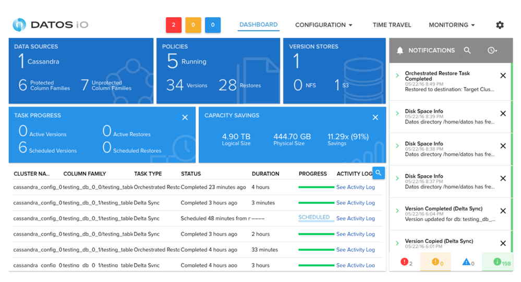This screenshot has height=282, width=521.
Task: Dismiss Orchestrated Restore Task Completed notification
Action: coord(503,76)
